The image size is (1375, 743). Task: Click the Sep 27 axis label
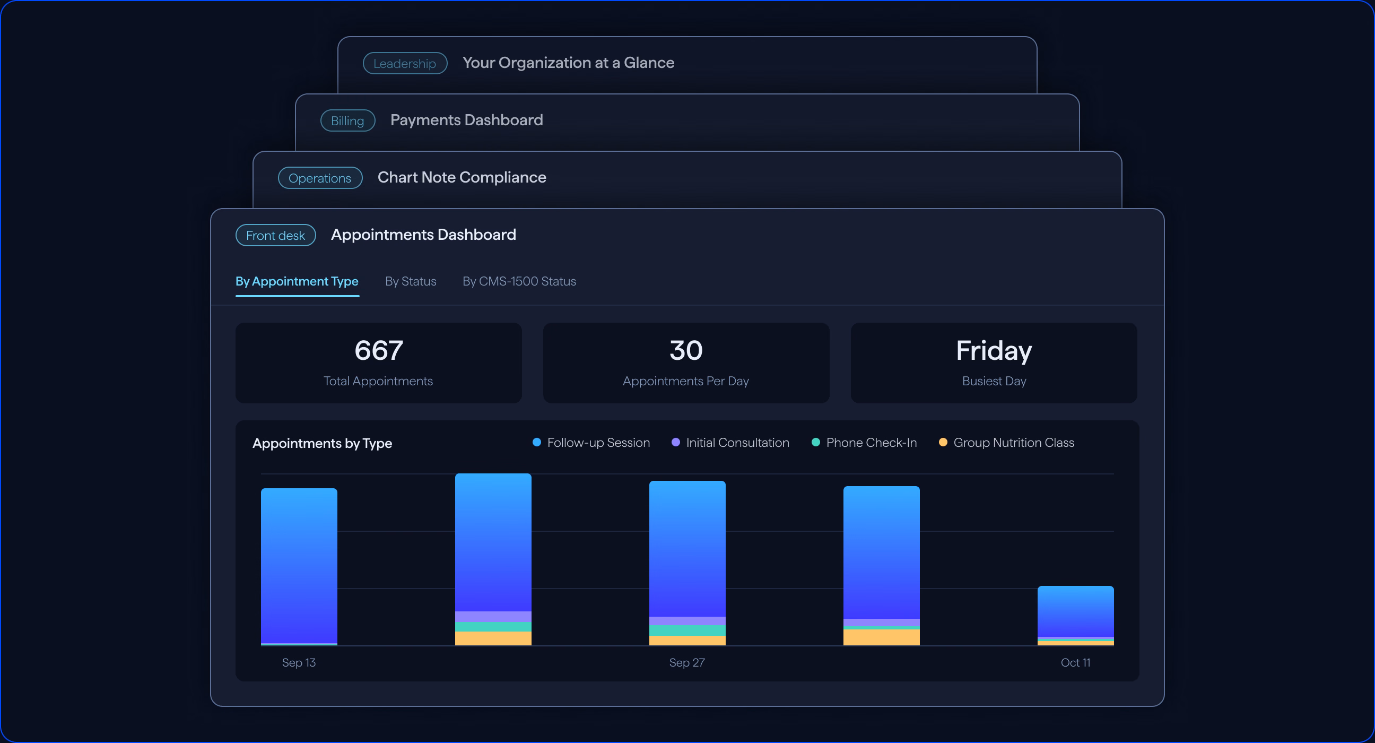(687, 662)
